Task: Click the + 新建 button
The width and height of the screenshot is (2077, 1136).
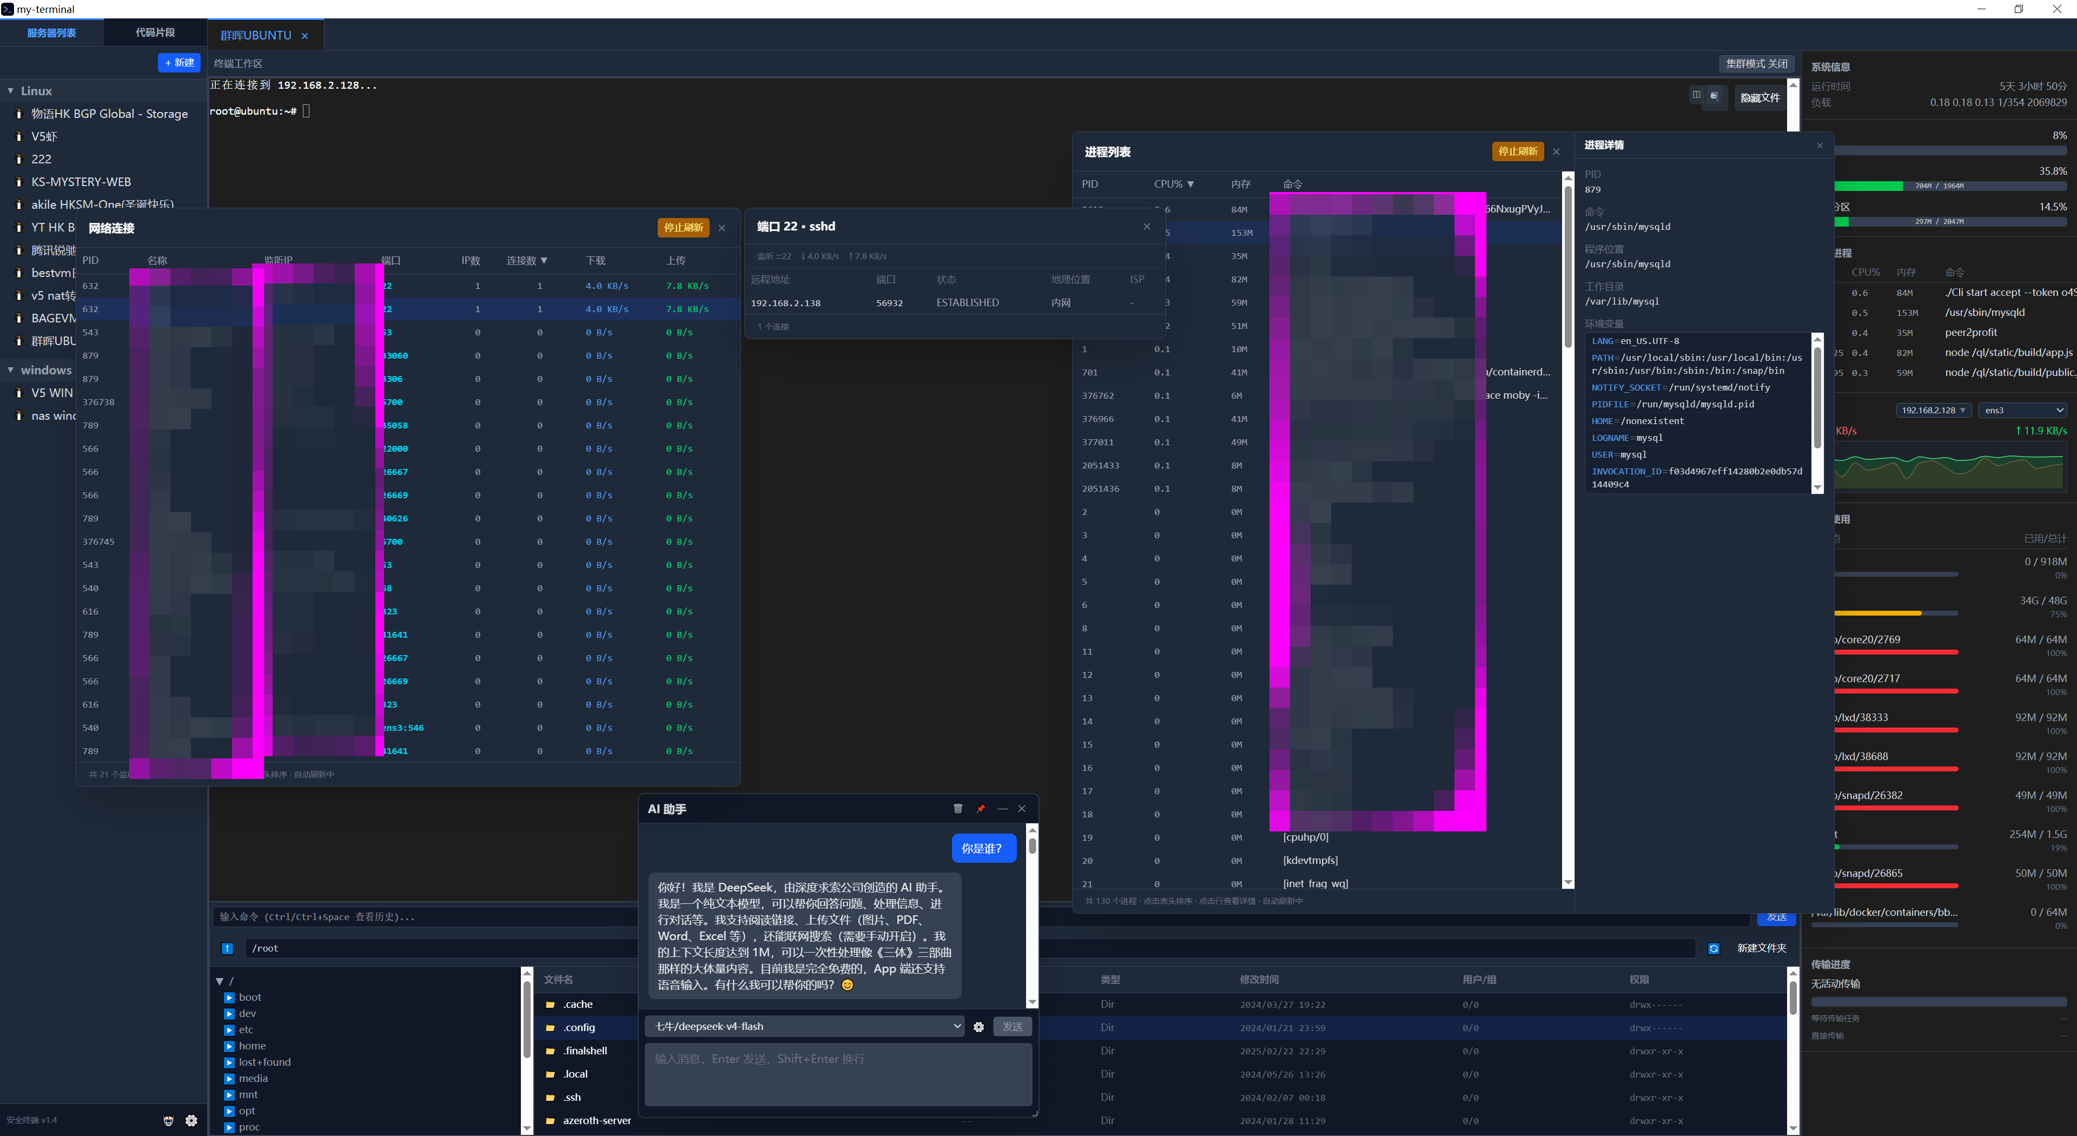Action: point(179,63)
